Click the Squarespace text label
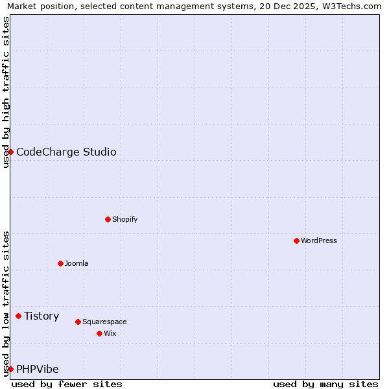389x389 pixels. (104, 322)
